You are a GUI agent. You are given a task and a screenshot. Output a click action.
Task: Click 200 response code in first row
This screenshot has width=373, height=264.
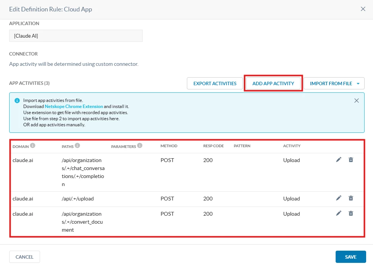208,161
